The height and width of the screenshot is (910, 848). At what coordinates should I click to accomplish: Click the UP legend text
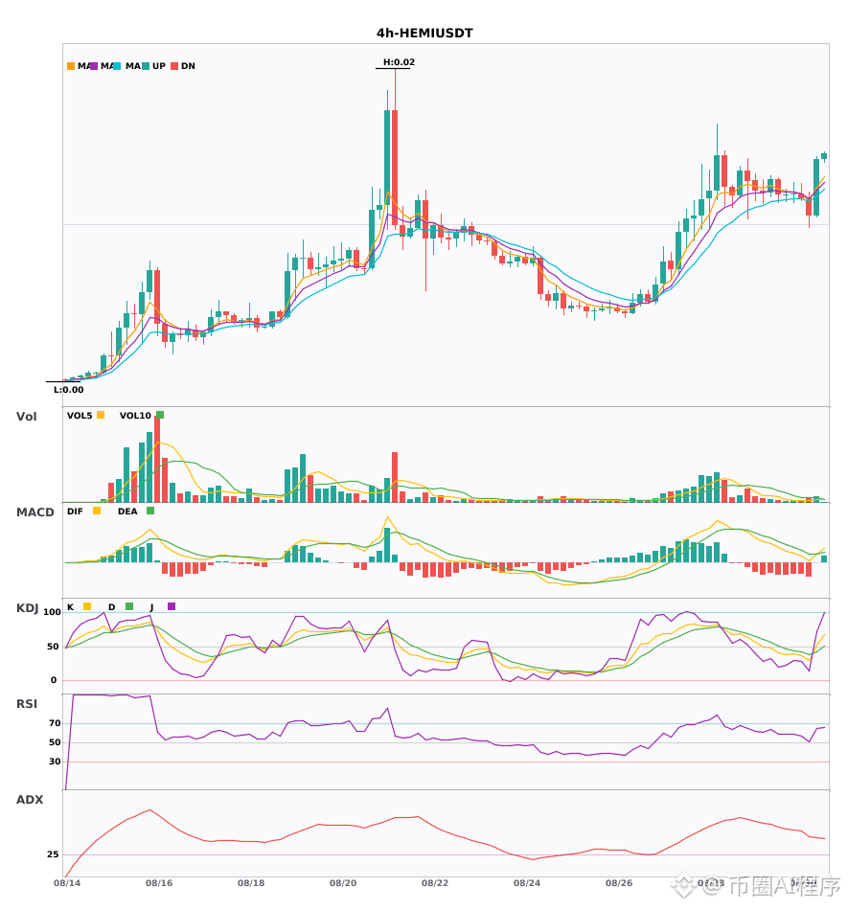click(x=159, y=66)
